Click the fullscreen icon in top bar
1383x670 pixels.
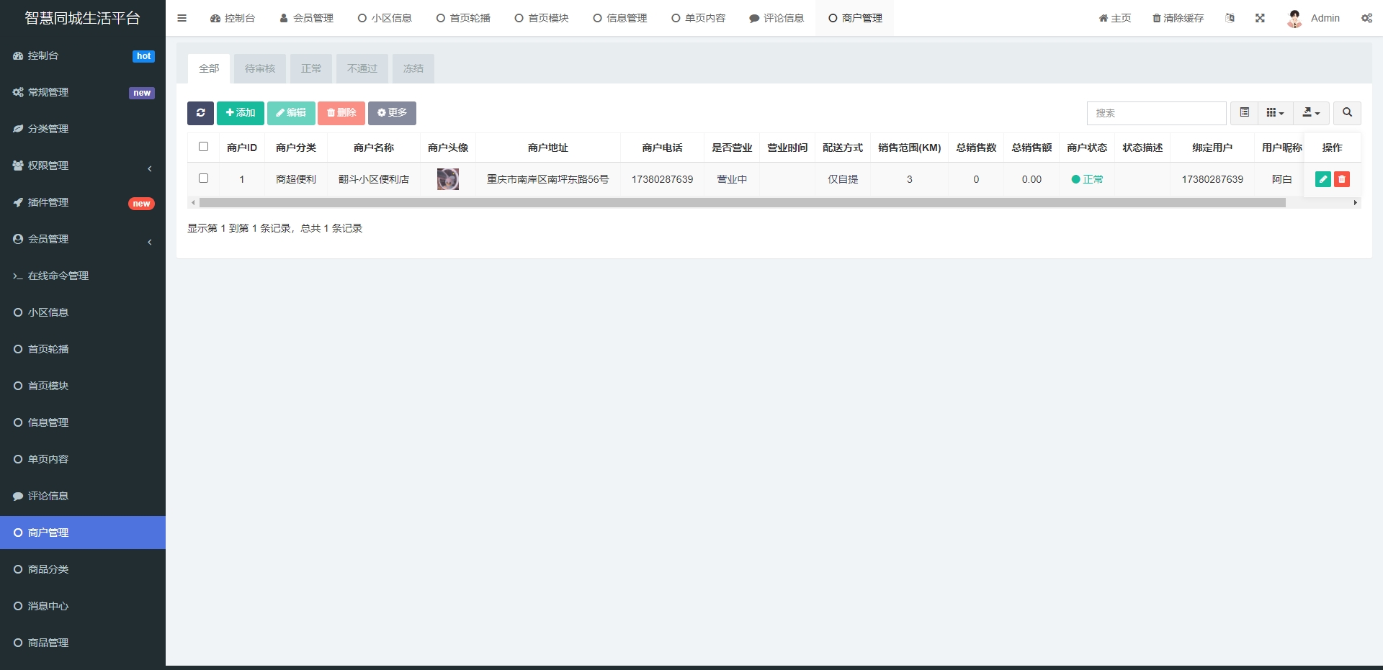pos(1260,18)
